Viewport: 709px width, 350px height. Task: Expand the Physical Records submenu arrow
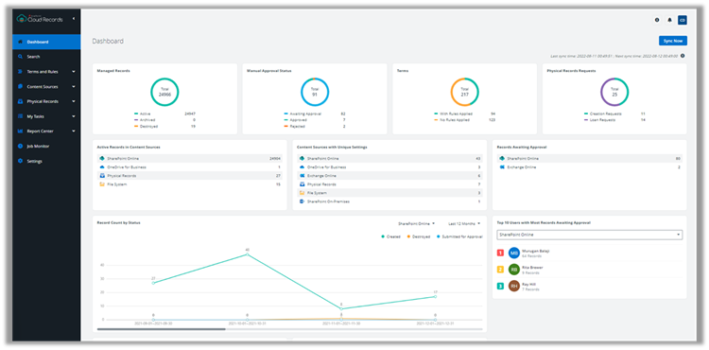click(x=73, y=101)
